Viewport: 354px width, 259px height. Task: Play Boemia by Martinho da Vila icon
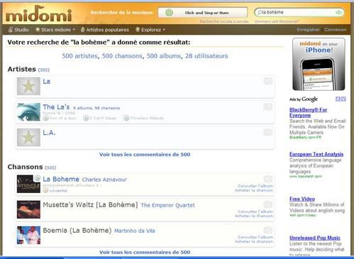tap(268, 230)
